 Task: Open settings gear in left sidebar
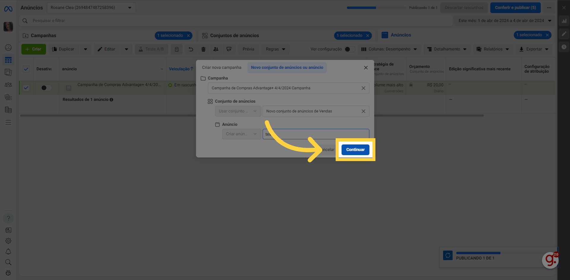8,241
